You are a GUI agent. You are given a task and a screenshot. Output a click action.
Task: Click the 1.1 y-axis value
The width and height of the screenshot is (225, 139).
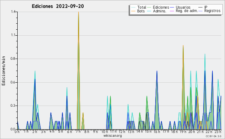13,35
